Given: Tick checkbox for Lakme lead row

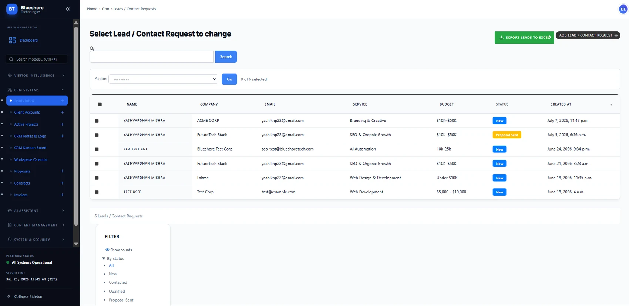Looking at the screenshot, I should [x=97, y=178].
